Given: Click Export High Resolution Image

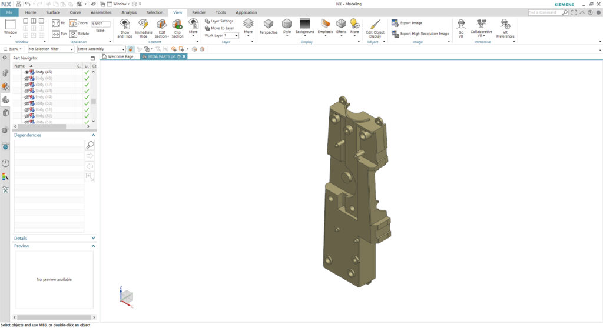Looking at the screenshot, I should click(x=420, y=34).
